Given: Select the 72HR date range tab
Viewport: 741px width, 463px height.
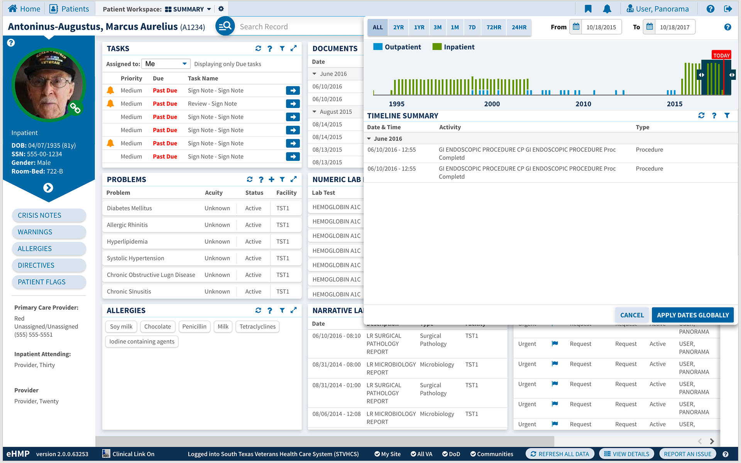Looking at the screenshot, I should tap(494, 27).
